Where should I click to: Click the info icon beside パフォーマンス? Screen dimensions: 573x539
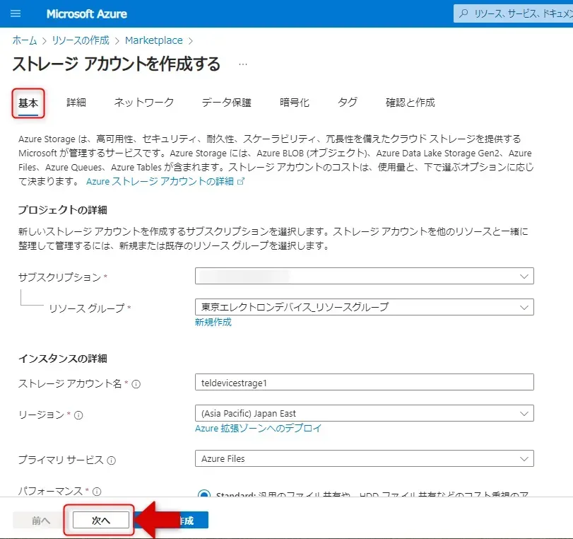[97, 492]
